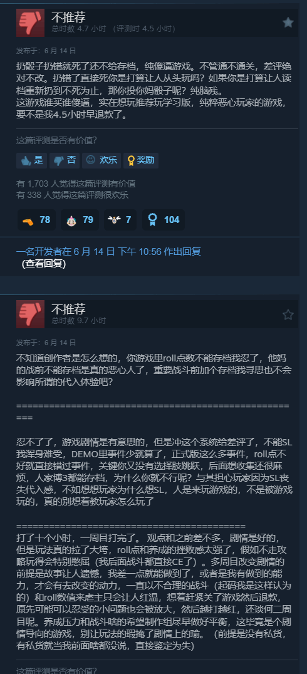The height and width of the screenshot is (674, 307).
Task: Mark the first review as 欢乐 (funny)
Action: point(102,160)
